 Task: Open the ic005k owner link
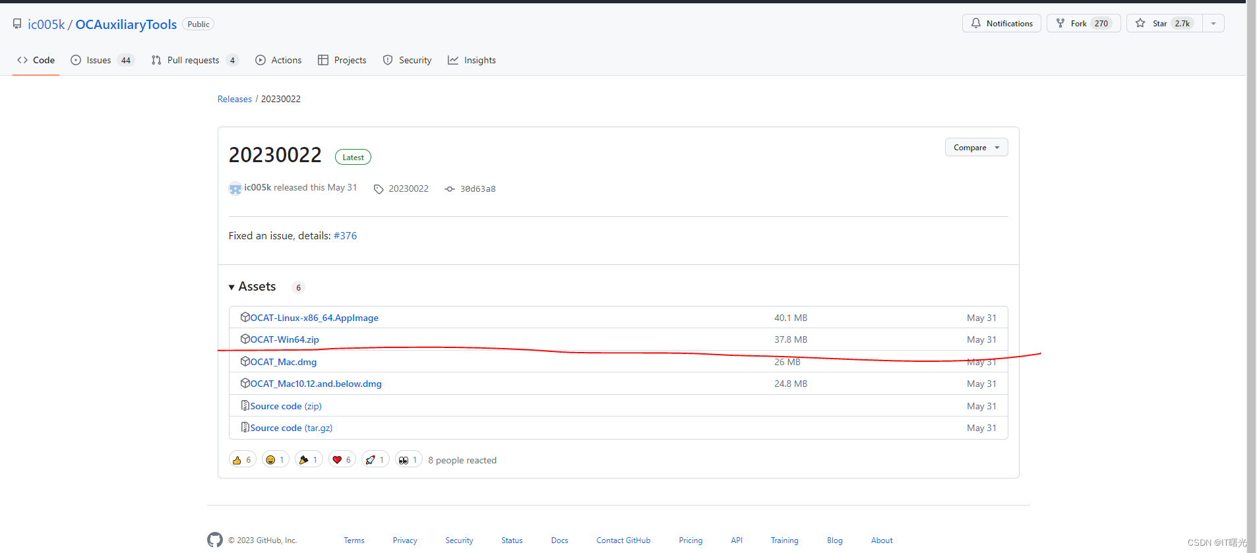pos(46,24)
